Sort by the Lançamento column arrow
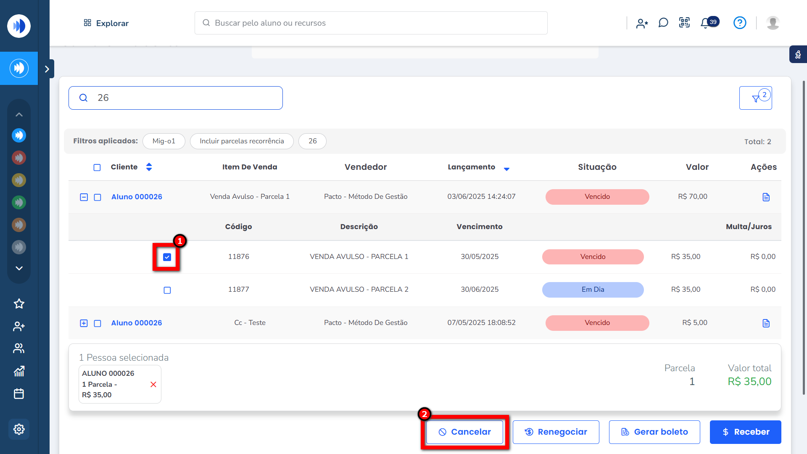Image resolution: width=807 pixels, height=454 pixels. 506,169
